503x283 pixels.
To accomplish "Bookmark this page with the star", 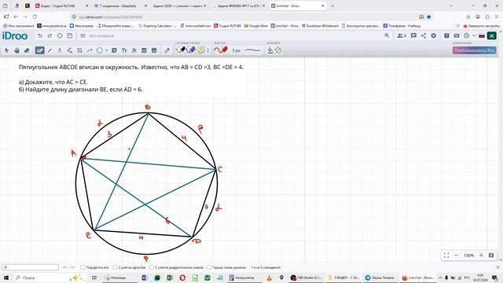I will (429, 17).
